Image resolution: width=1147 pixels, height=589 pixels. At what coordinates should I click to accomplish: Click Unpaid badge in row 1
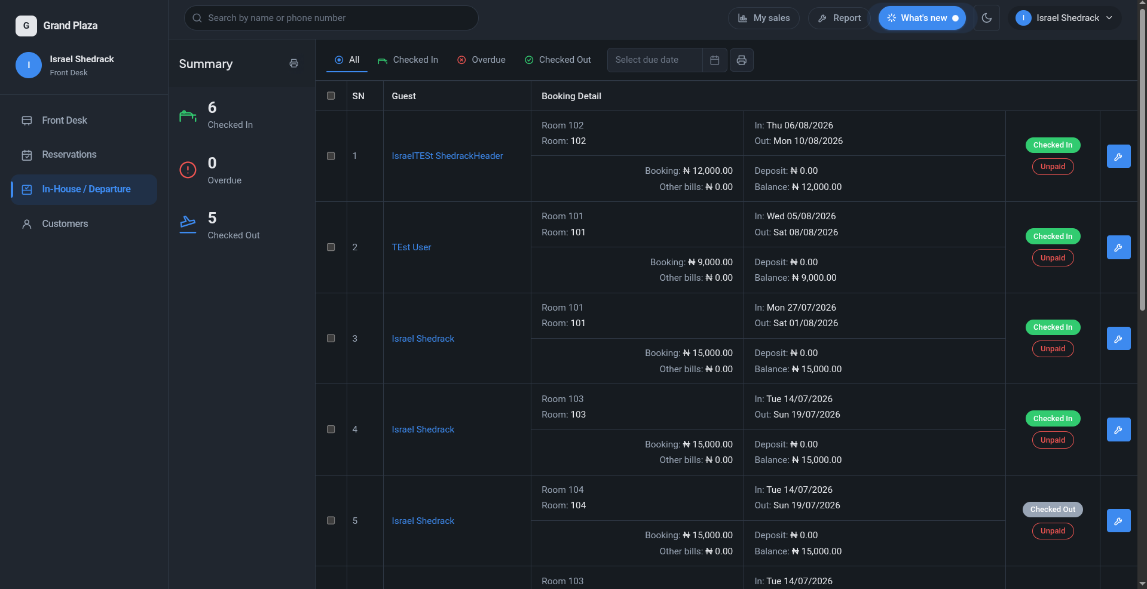coord(1053,167)
